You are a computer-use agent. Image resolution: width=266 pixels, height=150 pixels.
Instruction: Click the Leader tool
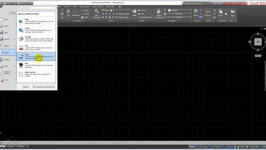click(86, 14)
